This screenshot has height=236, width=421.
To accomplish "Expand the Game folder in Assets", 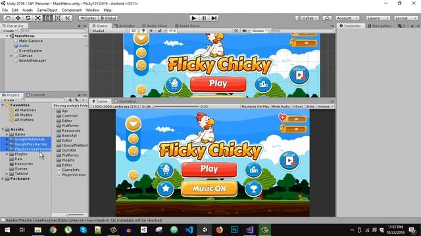I will 7,134.
